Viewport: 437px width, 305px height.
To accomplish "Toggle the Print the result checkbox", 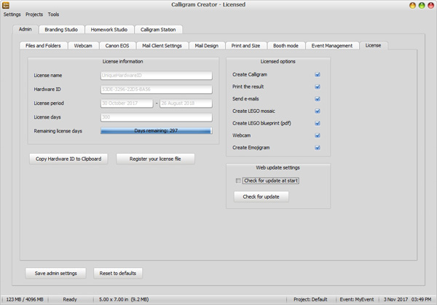I will click(x=318, y=87).
